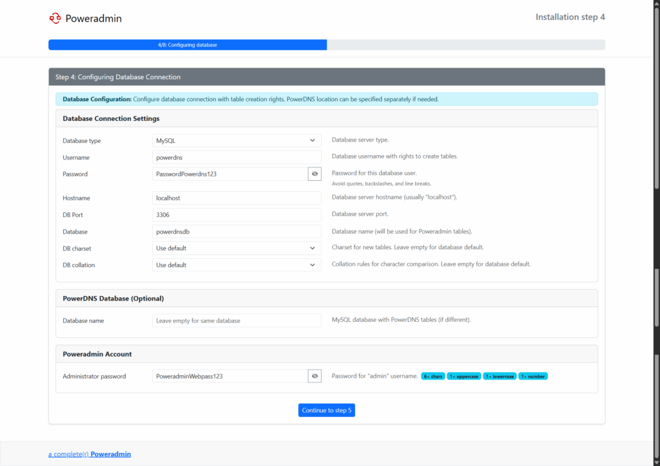The width and height of the screenshot is (660, 466).
Task: Click the Database field powerdnsdb
Action: click(x=237, y=232)
